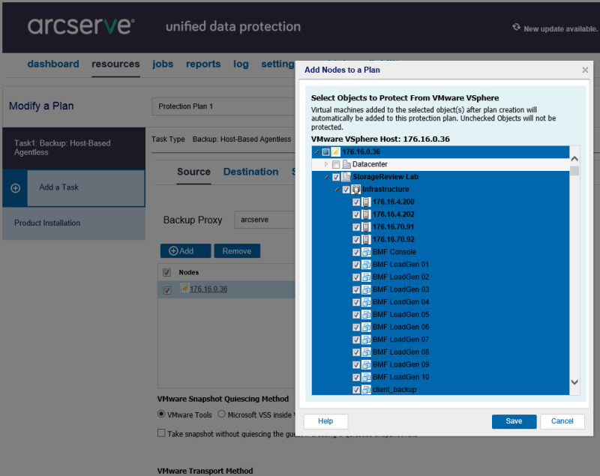
Task: Expand the Datacenter tree node
Action: coord(326,164)
